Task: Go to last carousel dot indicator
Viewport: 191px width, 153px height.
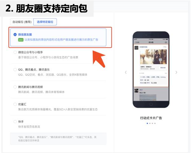Action: click(155, 123)
